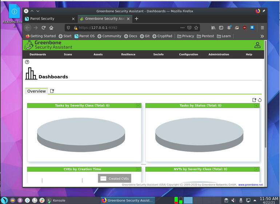Add a new dashboard display

tap(254, 100)
